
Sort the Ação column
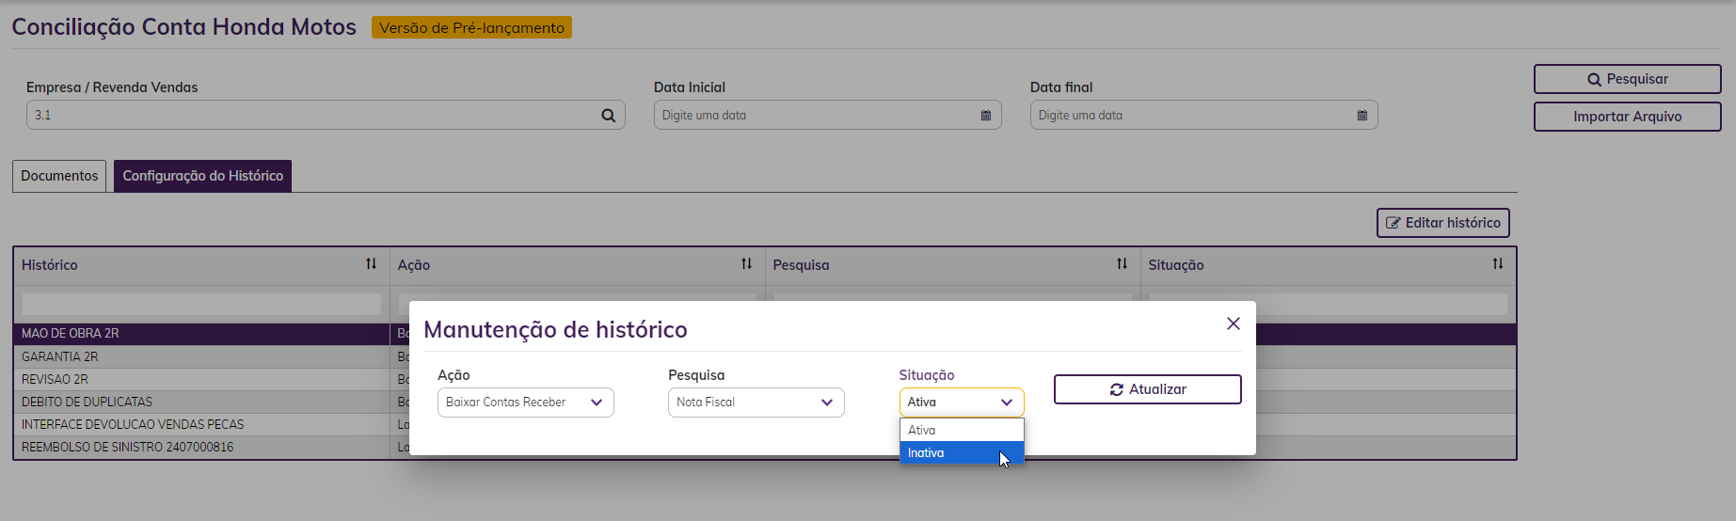tap(746, 264)
